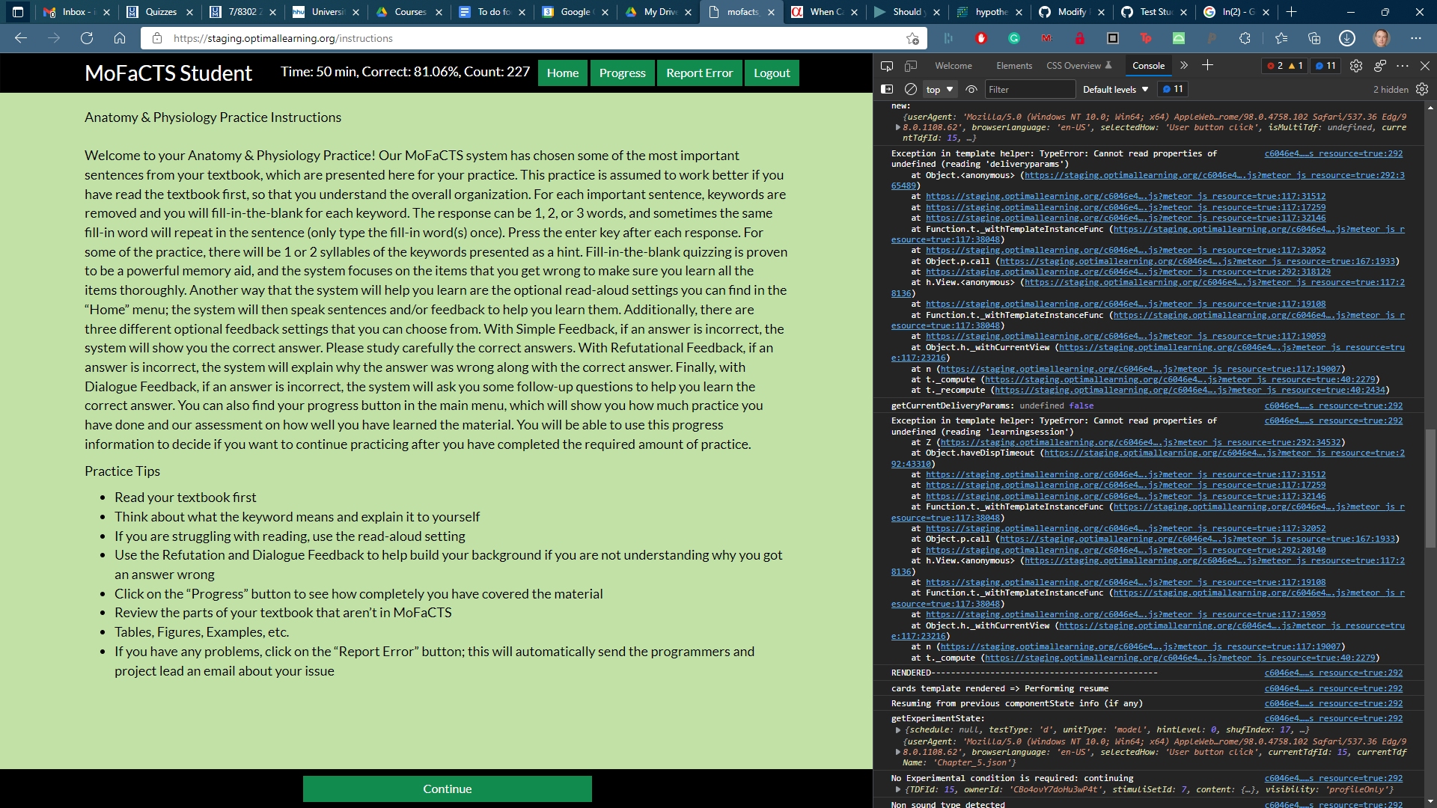Viewport: 1437px width, 808px height.
Task: Open DevTools settings gear
Action: click(1356, 66)
